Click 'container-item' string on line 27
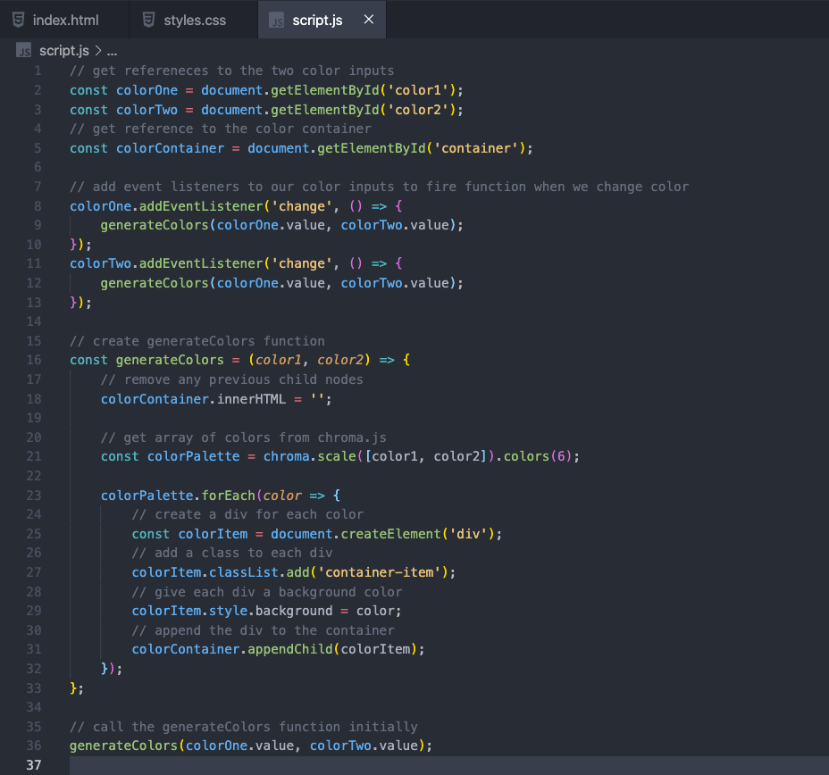 click(380, 572)
